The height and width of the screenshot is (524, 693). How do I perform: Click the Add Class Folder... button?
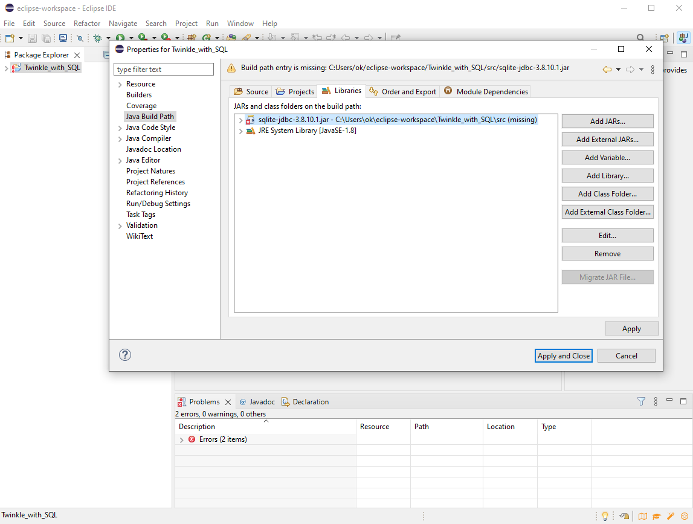point(608,193)
